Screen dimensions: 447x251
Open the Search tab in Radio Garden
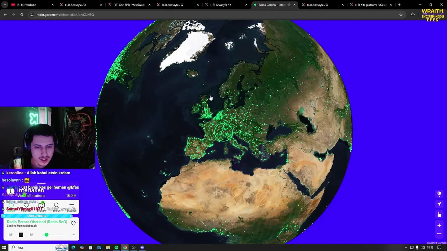click(56, 207)
